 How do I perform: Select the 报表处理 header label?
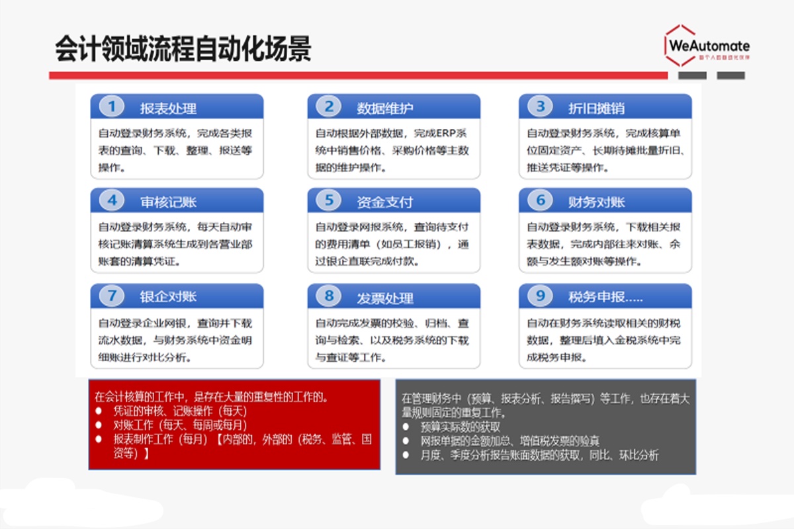click(x=168, y=108)
